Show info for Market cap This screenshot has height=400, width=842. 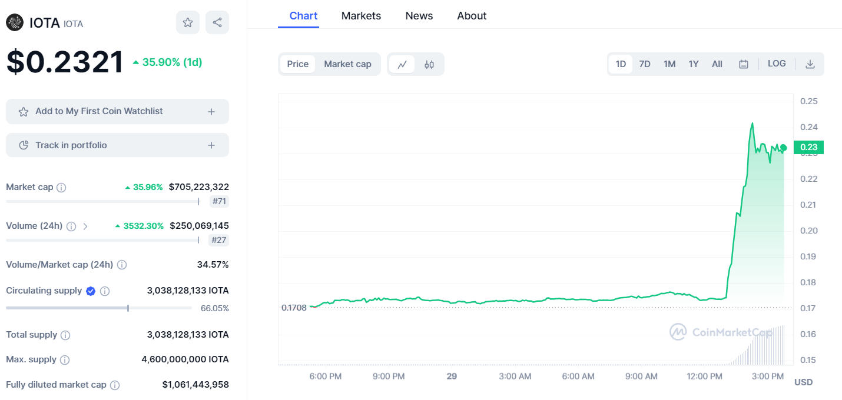pos(61,188)
